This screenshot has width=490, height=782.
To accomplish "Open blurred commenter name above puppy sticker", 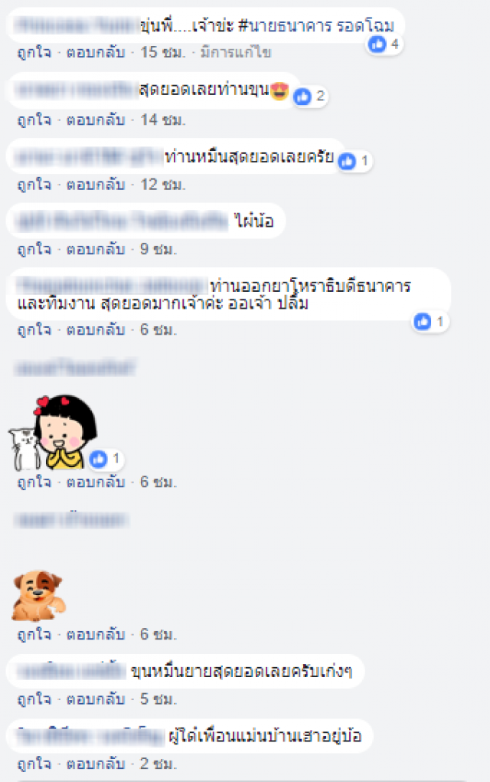I will point(71,520).
